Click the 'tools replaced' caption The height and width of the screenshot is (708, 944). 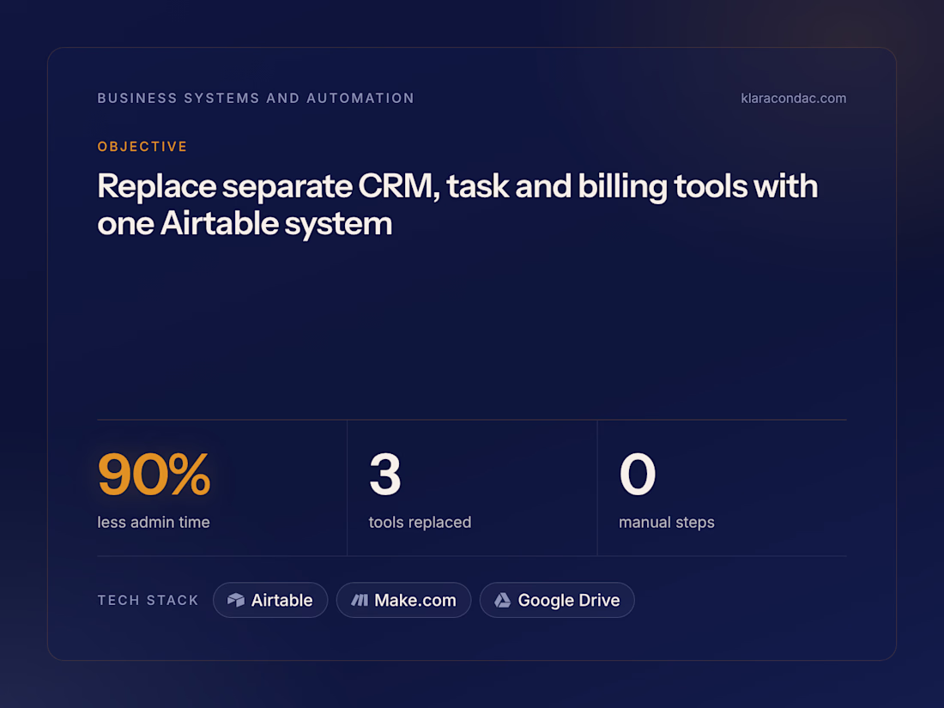[420, 523]
